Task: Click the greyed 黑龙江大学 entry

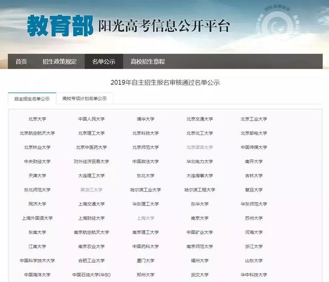Action: click(x=92, y=190)
